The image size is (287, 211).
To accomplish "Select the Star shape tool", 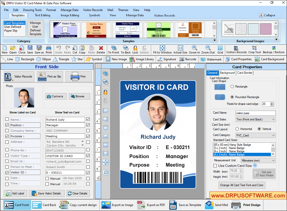I will (78, 59).
